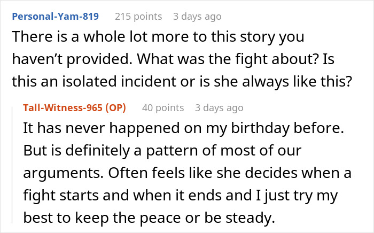Viewport: 374px width, 233px height.
Task: Open permalink via top comment's 3 days ago
Action: [x=197, y=17]
